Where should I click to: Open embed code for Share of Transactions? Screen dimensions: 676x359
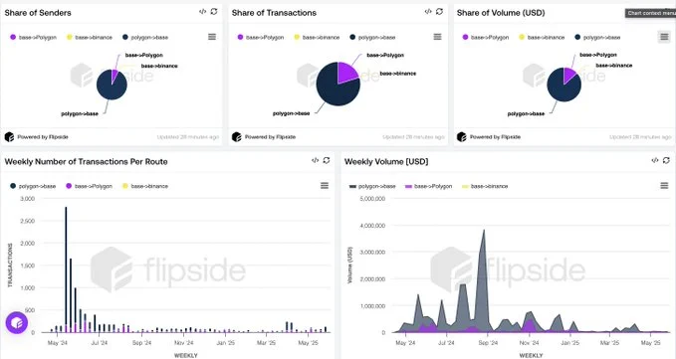pos(428,12)
